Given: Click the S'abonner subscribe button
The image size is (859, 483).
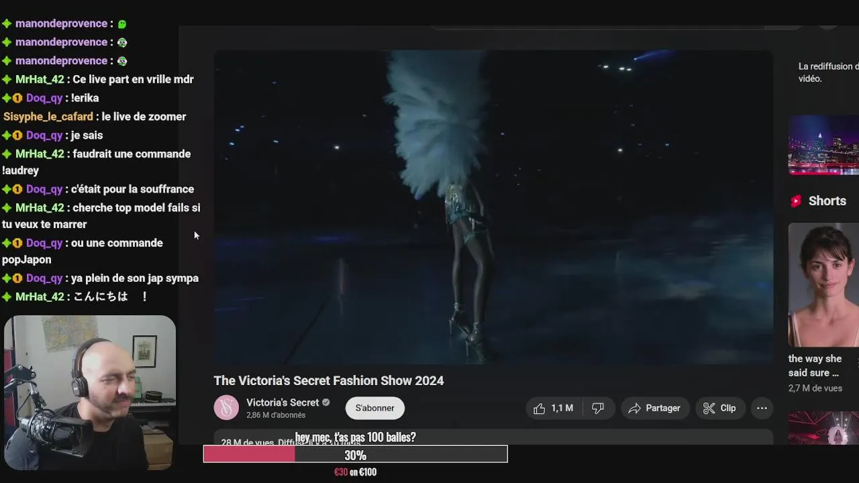Looking at the screenshot, I should (x=374, y=408).
